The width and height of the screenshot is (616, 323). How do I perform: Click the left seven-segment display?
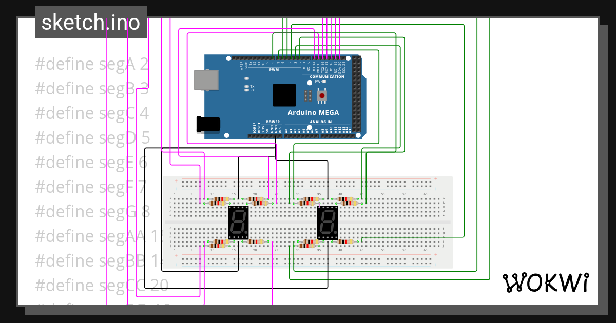coord(238,221)
